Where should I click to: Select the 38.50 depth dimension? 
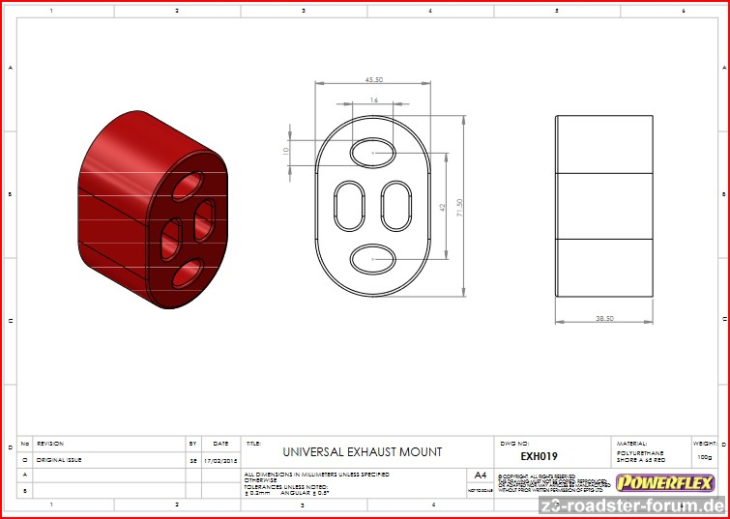603,319
